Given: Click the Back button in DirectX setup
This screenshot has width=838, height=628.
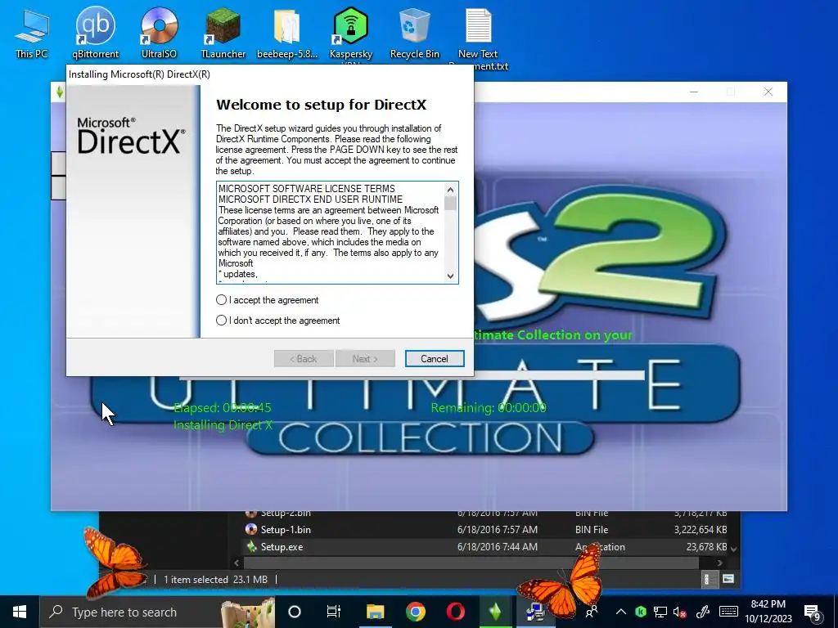Looking at the screenshot, I should pyautogui.click(x=304, y=359).
